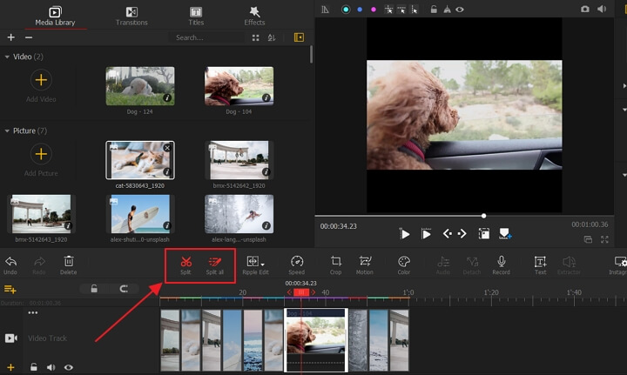
Task: Collapse the Video section in library
Action: [8, 57]
